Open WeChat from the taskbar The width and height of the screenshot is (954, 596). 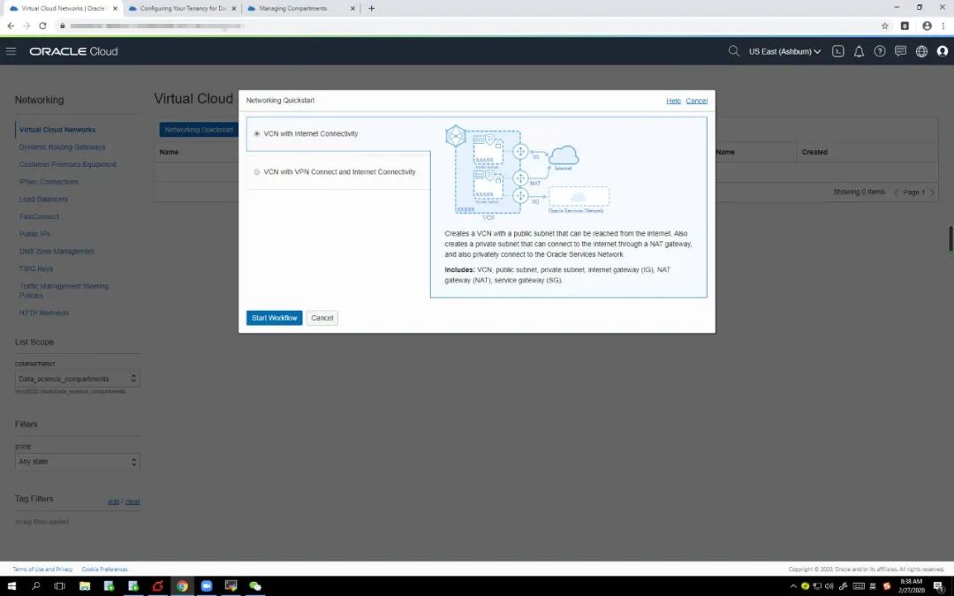[255, 586]
